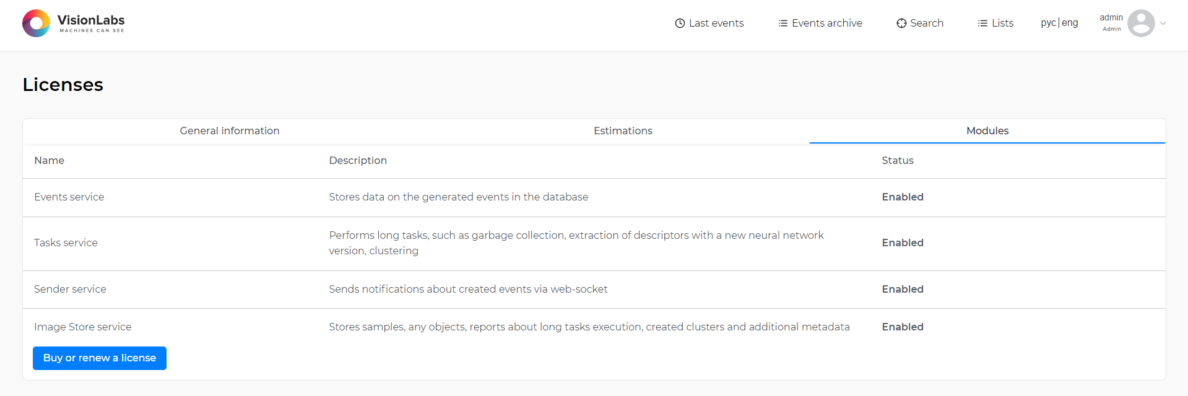1188x396 pixels.
Task: Open the Lists page link
Action: 1002,24
